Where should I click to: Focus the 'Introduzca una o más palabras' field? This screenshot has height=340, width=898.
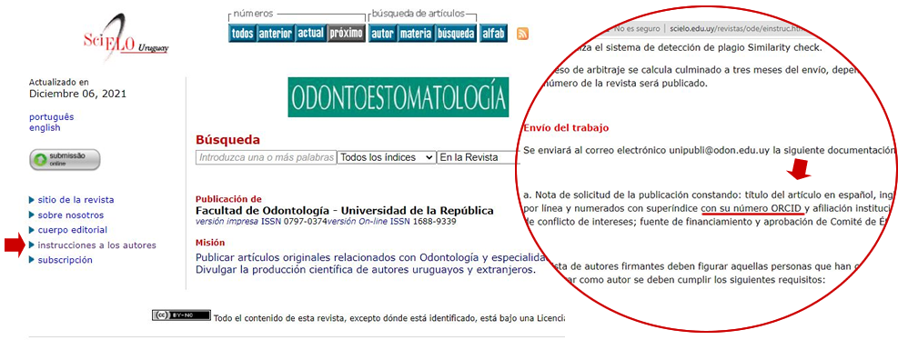coord(266,157)
